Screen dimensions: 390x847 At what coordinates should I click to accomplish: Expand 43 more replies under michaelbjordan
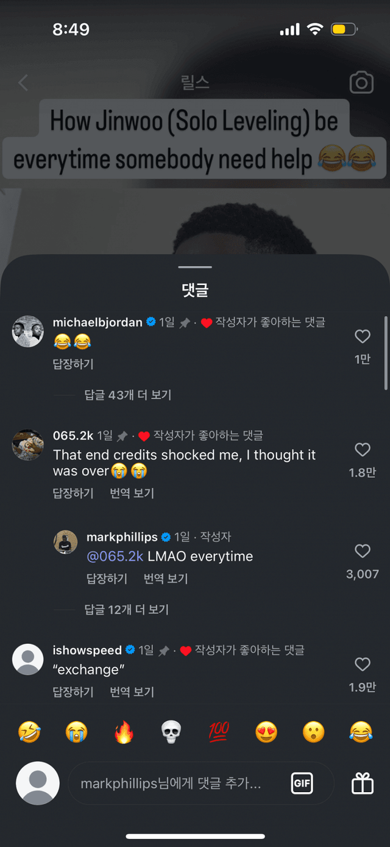[127, 395]
